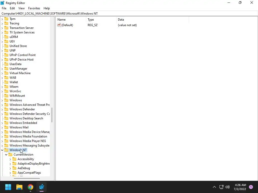
Task: Select the AdaptiveDisplayBrightness key
Action: (x=34, y=163)
